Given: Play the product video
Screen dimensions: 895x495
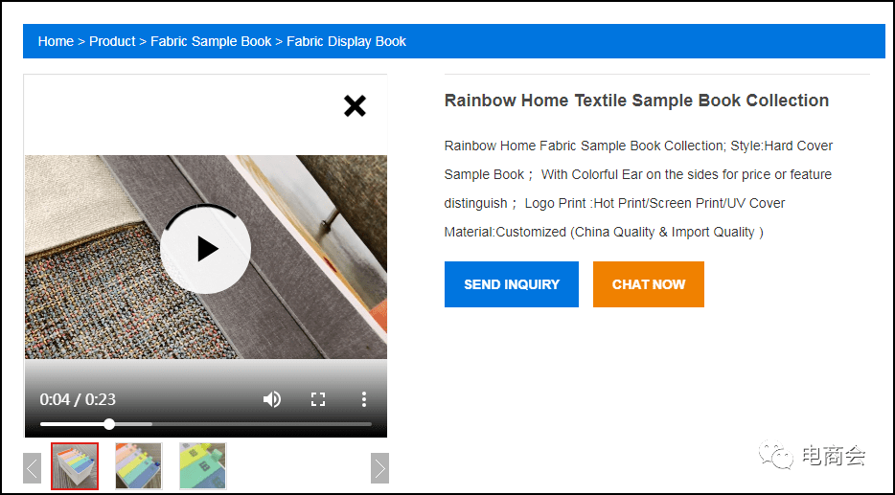Looking at the screenshot, I should pos(205,248).
